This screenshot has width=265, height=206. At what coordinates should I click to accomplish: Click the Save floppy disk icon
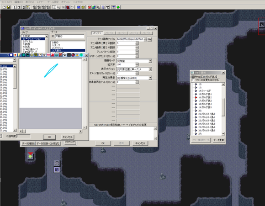tap(8, 7)
